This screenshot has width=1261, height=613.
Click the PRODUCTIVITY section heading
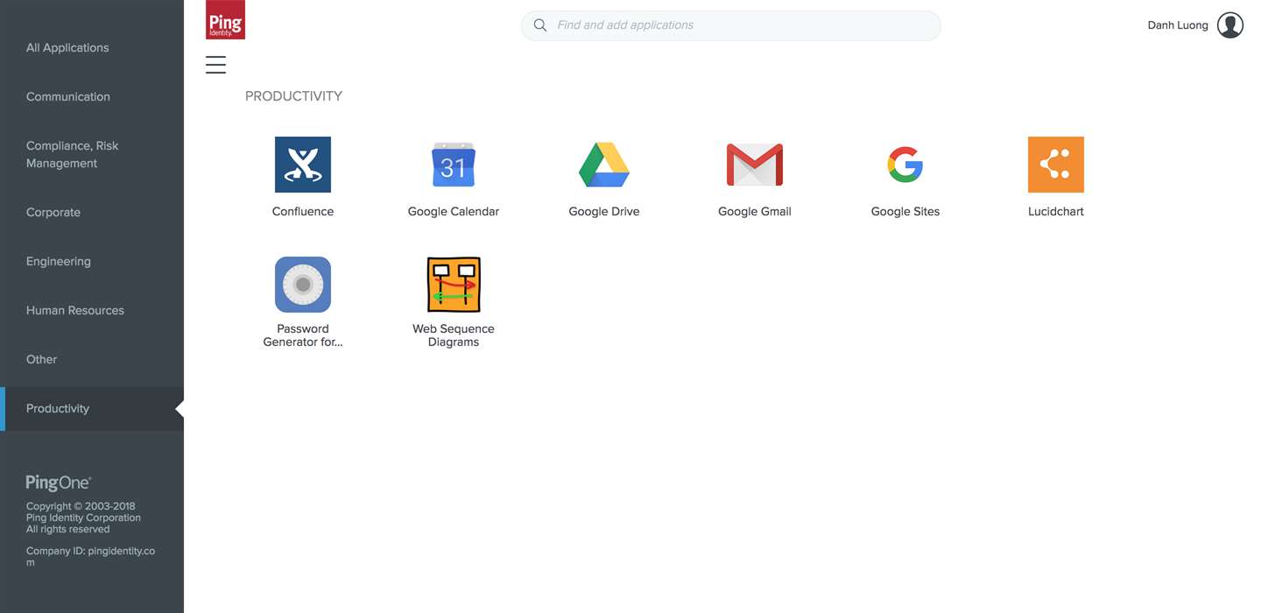293,96
